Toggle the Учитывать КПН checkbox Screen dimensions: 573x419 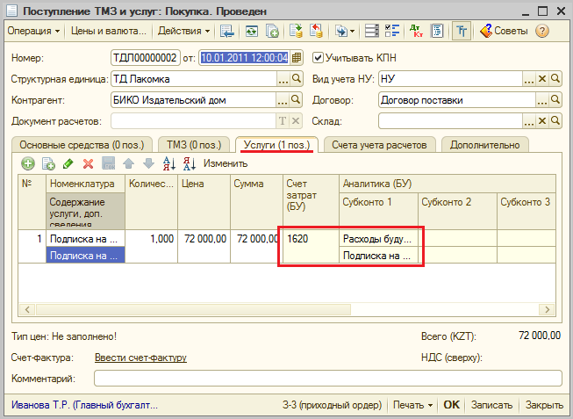click(x=319, y=58)
